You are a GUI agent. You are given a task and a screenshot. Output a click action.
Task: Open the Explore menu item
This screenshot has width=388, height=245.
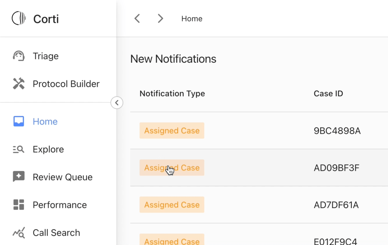(48, 149)
